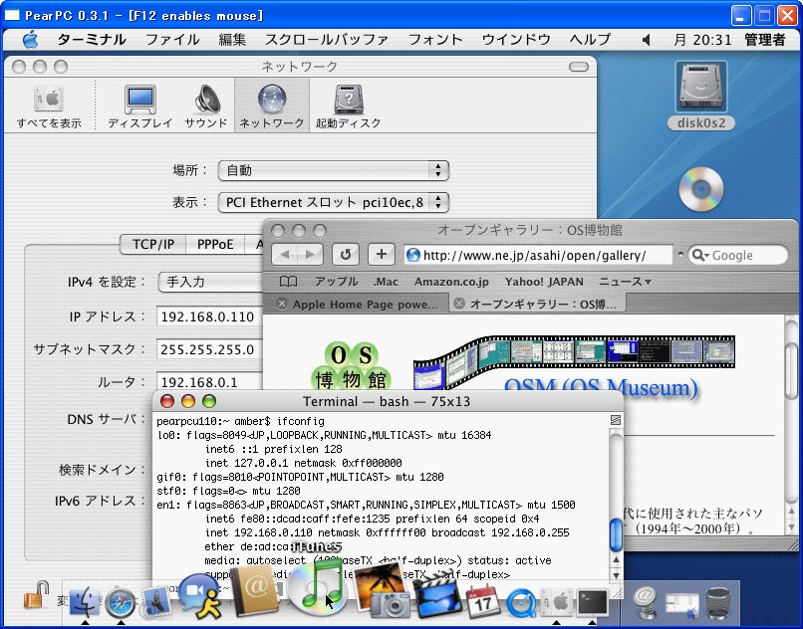Close the Apple Home Page tab

(x=281, y=304)
